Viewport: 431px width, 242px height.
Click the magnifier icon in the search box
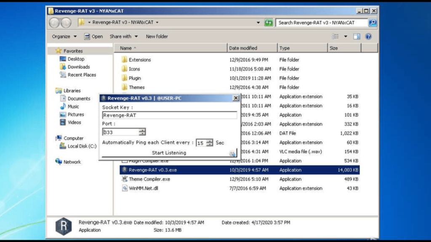coord(373,23)
